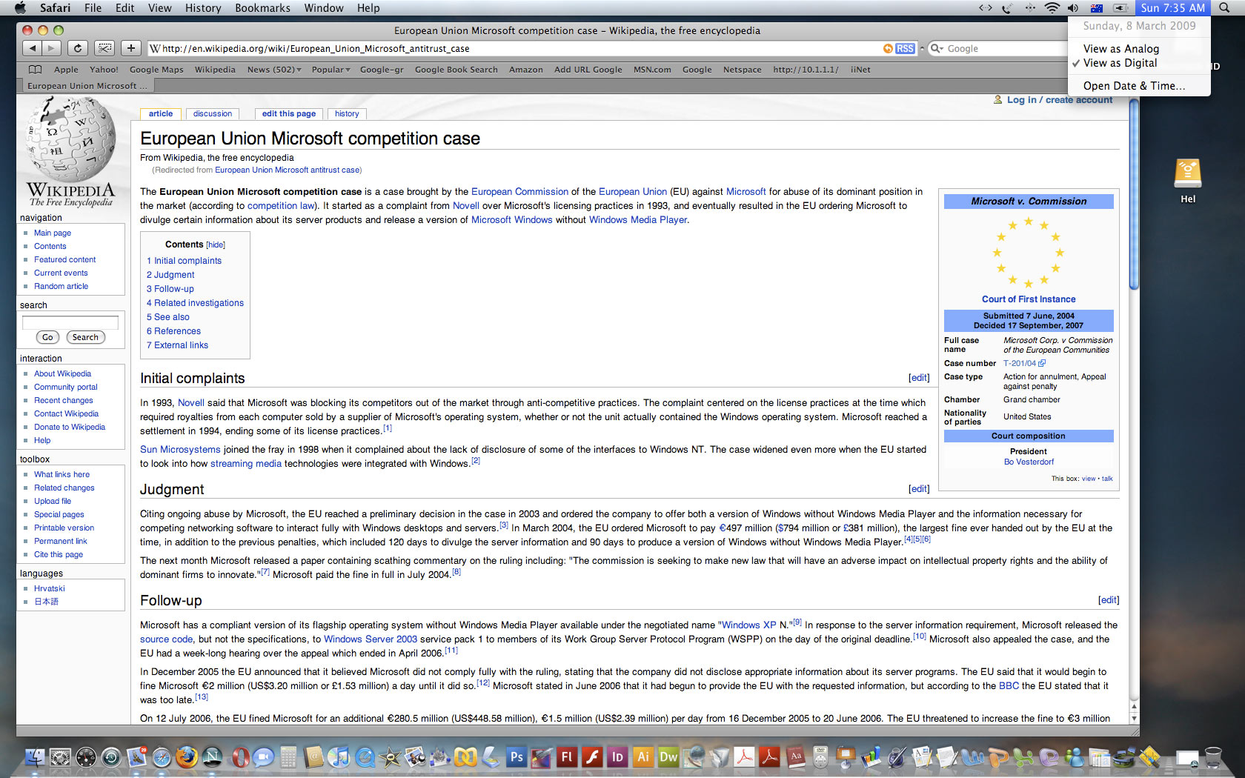Open the Trash in the Dock
1245x778 pixels.
[1213, 757]
